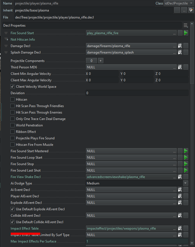Viewport: 195px width, 247px height.
Task: Disable Client Velocity World Space checkbox
Action: [x=12, y=86]
